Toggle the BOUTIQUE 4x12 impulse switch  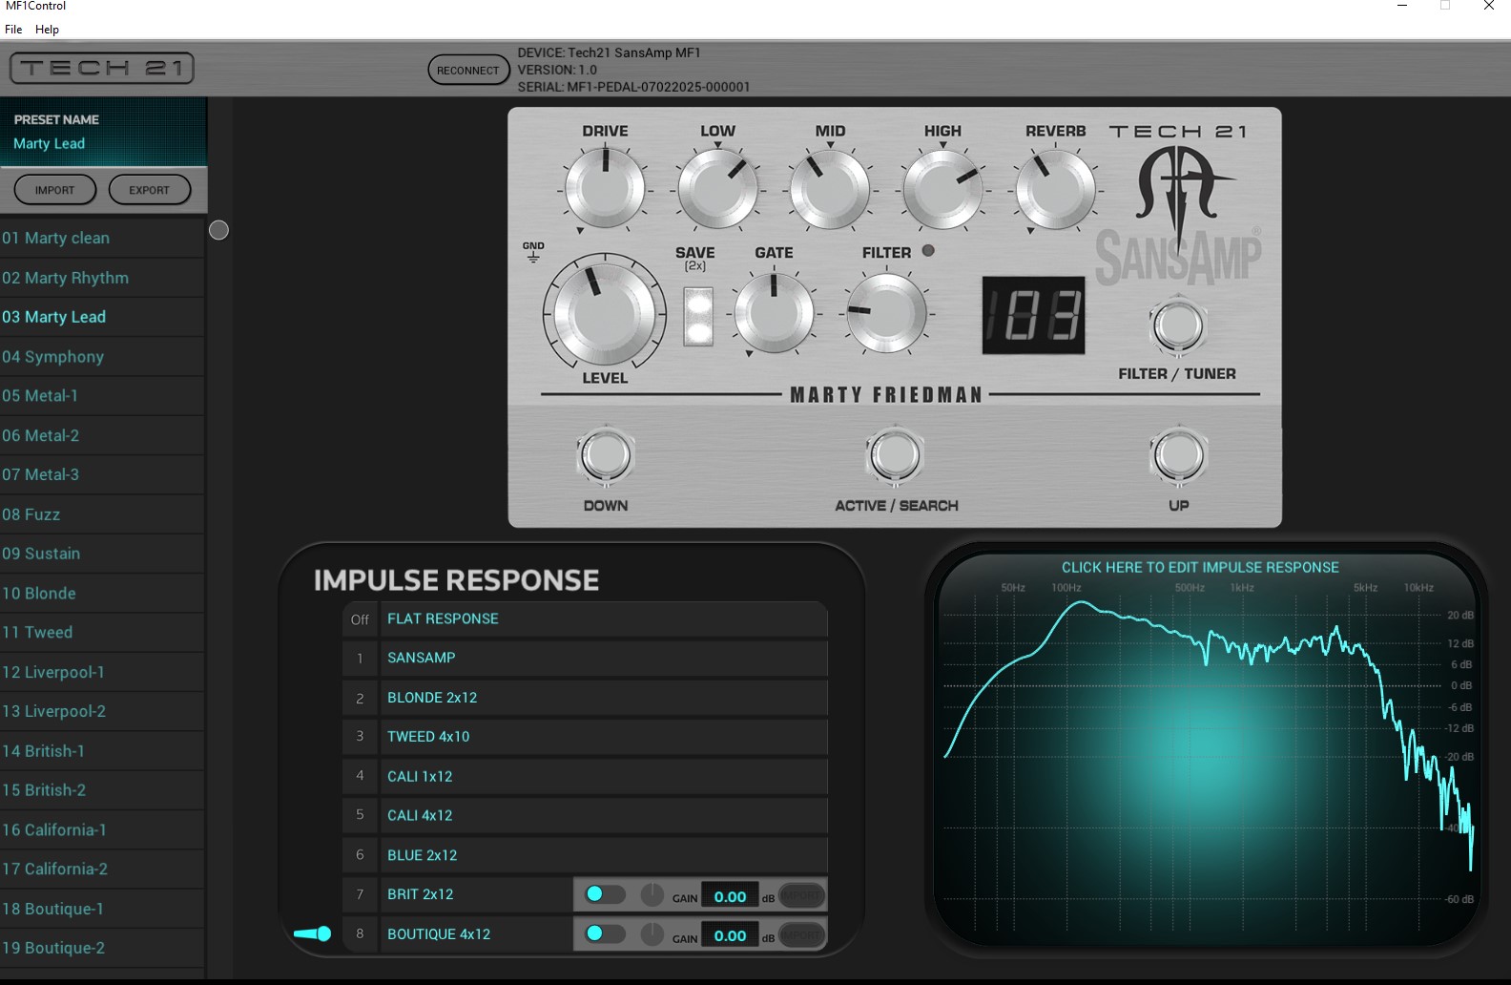pyautogui.click(x=605, y=933)
